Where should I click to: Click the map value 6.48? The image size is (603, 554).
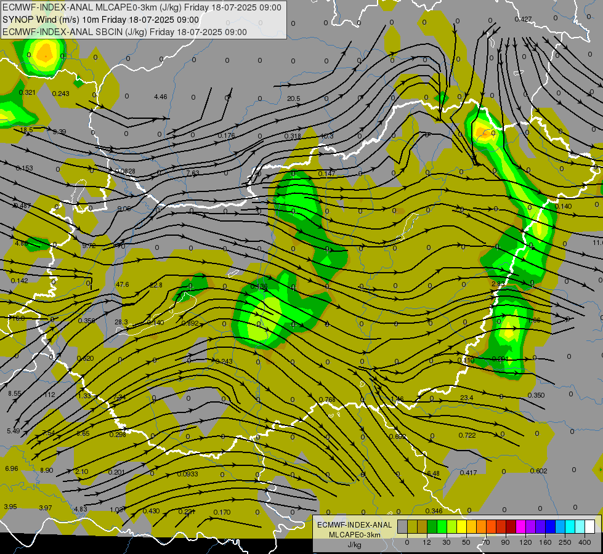pos(433,473)
